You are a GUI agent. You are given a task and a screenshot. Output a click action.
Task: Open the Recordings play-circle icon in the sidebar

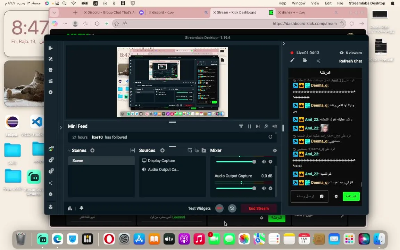[50, 92]
